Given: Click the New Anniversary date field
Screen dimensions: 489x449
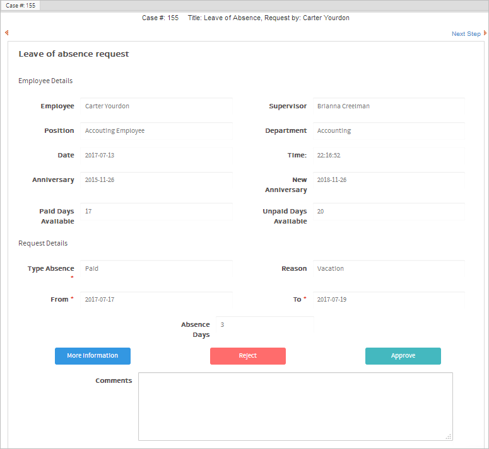Looking at the screenshot, I should click(x=388, y=180).
